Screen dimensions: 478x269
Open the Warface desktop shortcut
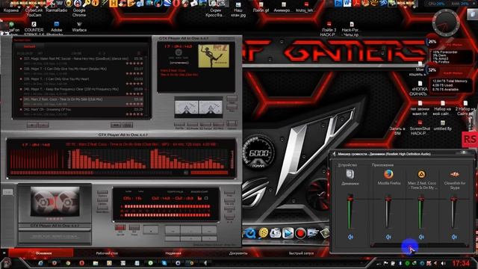79,27
